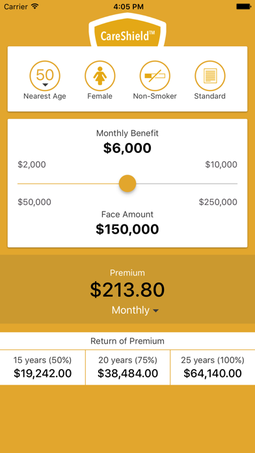Click the battery status bar icon
This screenshot has height=453, width=255.
point(243,7)
